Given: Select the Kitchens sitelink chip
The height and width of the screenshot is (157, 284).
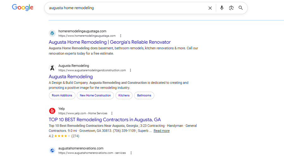Looking at the screenshot, I should (x=124, y=95).
